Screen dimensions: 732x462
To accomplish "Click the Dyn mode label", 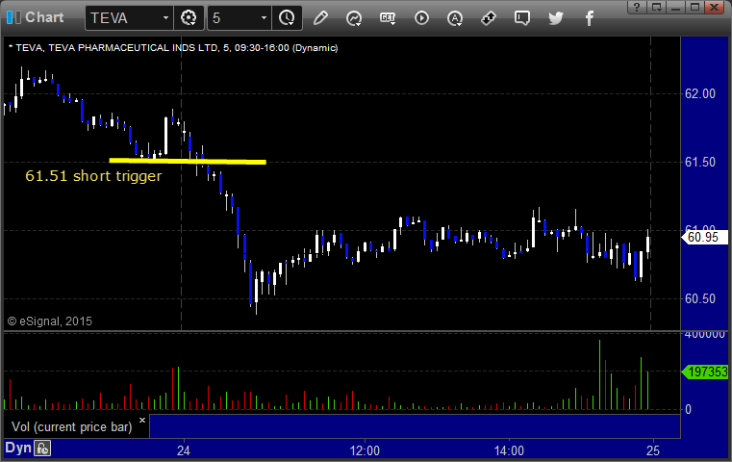I will [18, 448].
